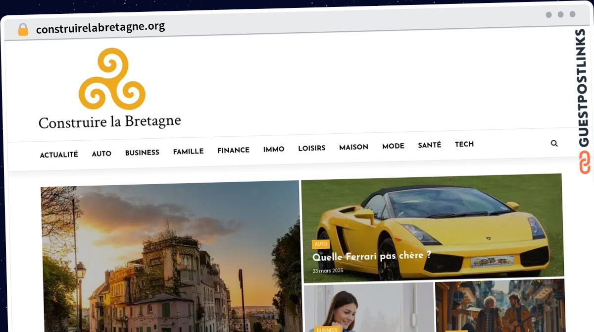Viewport: 594px width, 332px height.
Task: Click the triskelion logo
Action: pos(112,79)
